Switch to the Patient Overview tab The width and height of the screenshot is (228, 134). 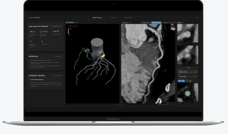tap(97, 17)
